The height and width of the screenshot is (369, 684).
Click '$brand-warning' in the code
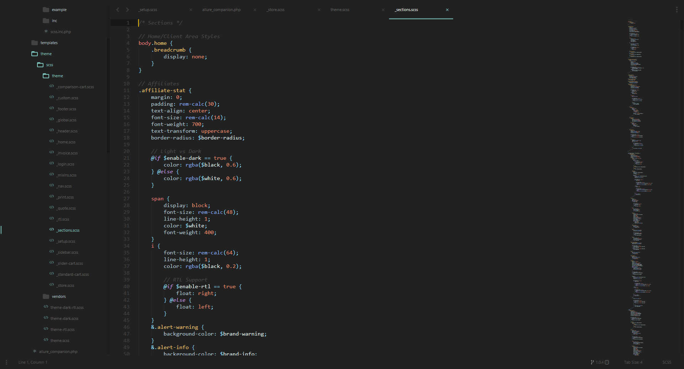pyautogui.click(x=242, y=334)
